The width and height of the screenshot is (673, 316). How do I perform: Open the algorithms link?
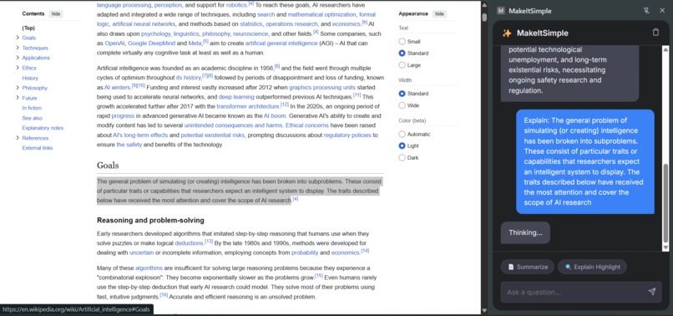pyautogui.click(x=149, y=268)
